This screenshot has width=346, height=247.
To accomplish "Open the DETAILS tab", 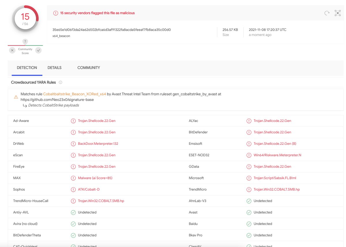I will pyautogui.click(x=54, y=68).
